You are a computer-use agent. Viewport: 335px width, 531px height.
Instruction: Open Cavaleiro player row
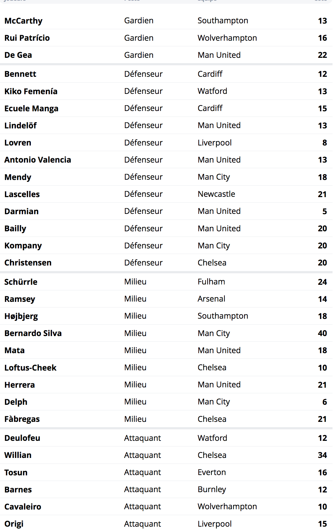pyautogui.click(x=166, y=507)
